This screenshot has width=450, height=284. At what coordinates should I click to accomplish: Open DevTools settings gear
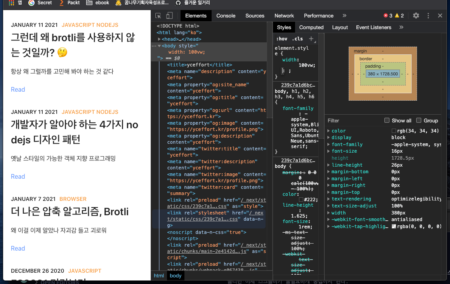point(416,16)
